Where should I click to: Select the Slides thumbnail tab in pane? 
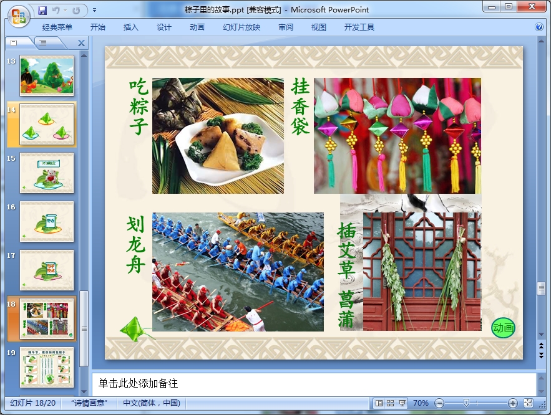pyautogui.click(x=15, y=42)
